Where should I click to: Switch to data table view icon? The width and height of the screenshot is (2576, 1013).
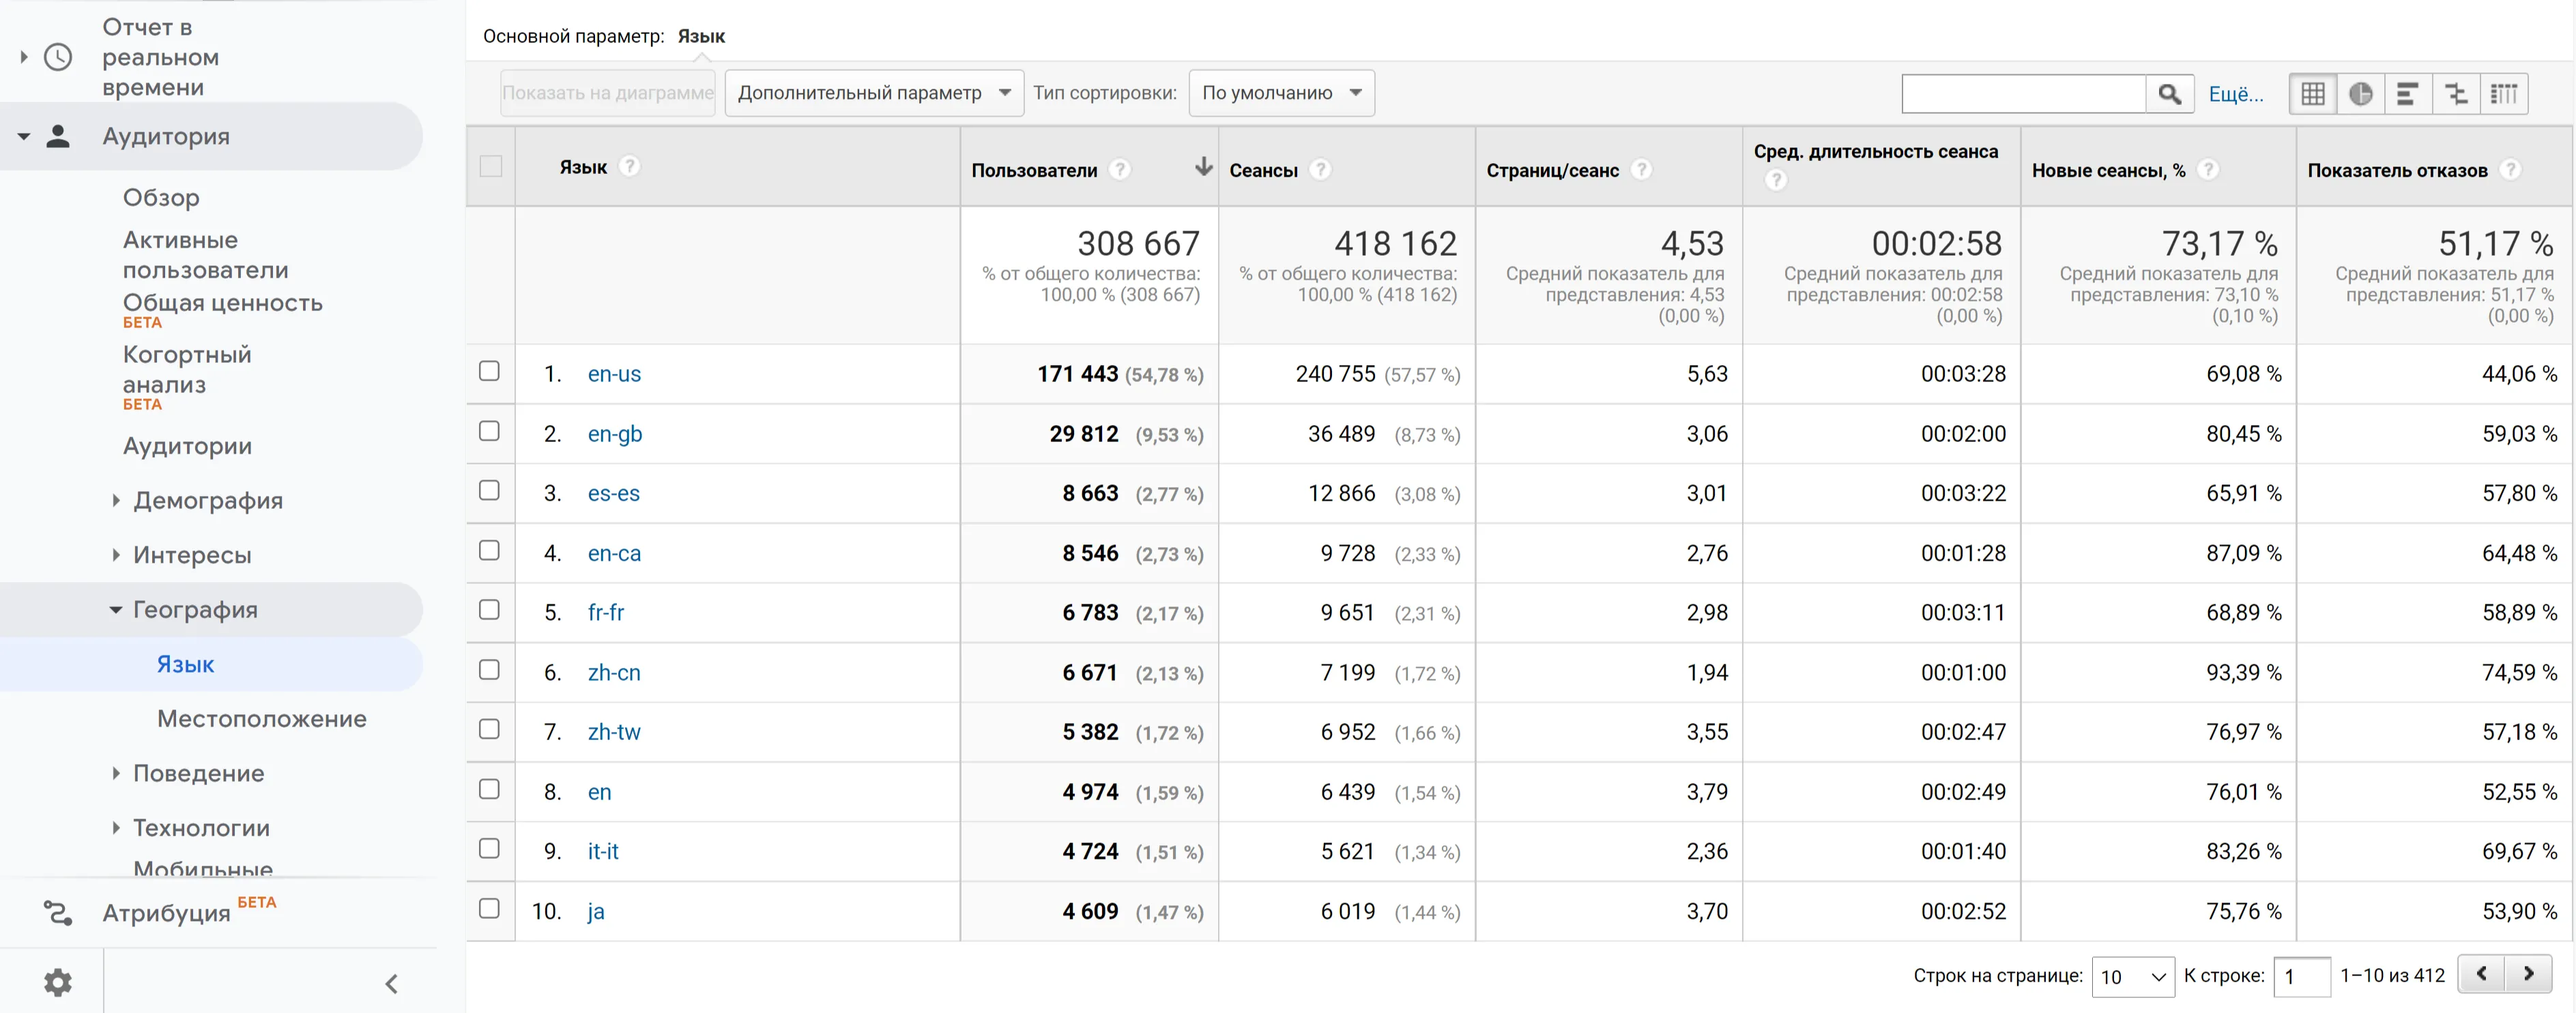point(2313,94)
